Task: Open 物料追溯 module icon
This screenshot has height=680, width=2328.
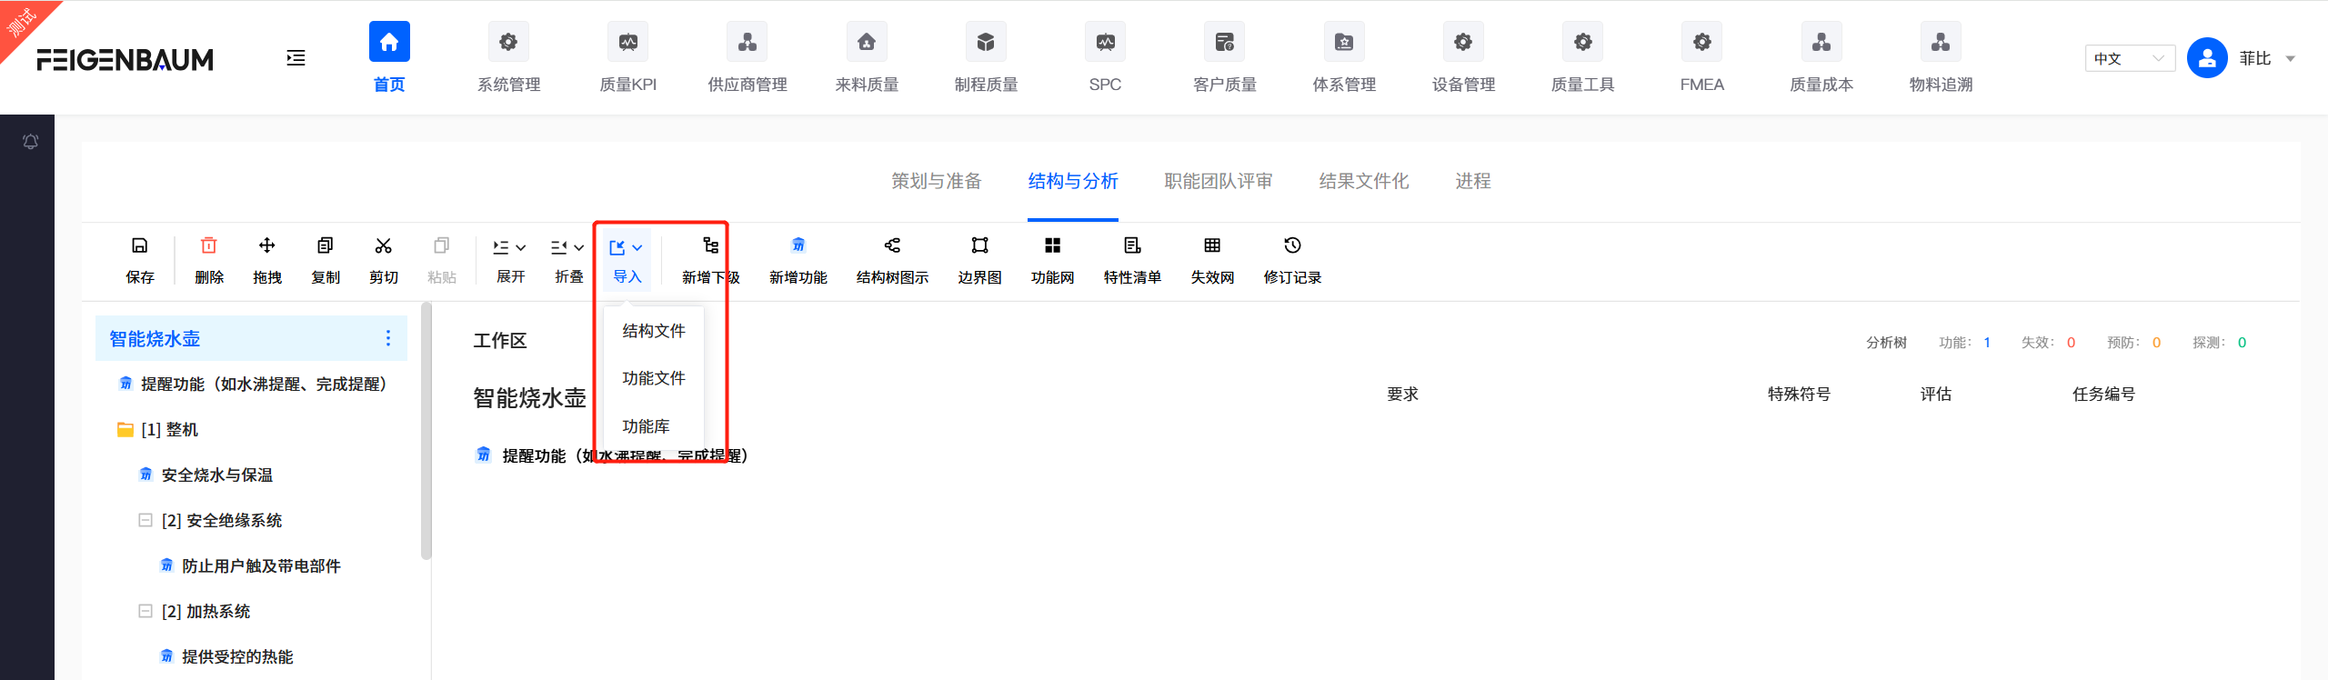Action: tap(1941, 42)
